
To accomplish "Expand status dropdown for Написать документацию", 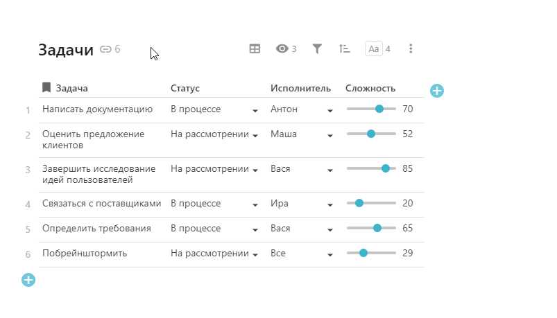I will click(x=255, y=110).
